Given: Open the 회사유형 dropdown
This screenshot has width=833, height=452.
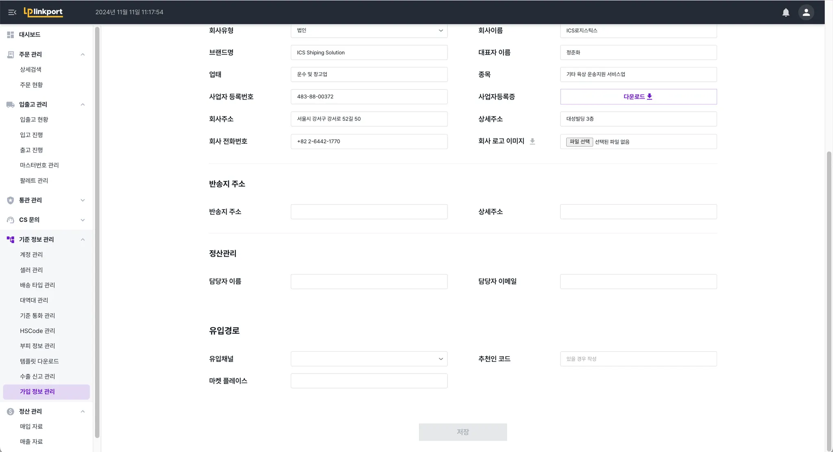Looking at the screenshot, I should click(369, 30).
